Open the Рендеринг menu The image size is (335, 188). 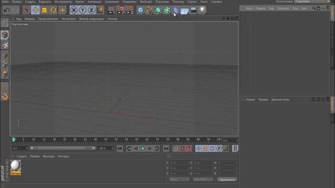[129, 2]
